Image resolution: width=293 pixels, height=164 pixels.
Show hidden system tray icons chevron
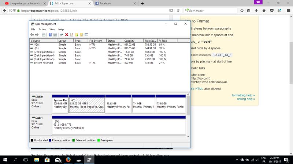coord(237,160)
